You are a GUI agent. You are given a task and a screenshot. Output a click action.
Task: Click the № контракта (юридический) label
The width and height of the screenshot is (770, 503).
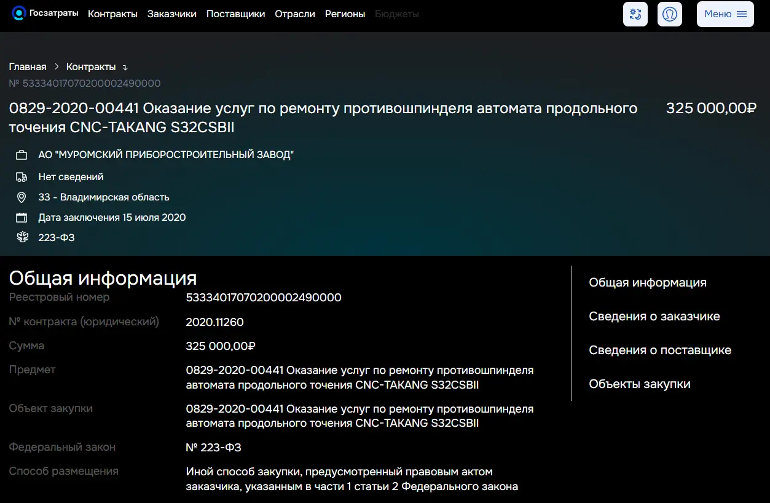[x=84, y=322]
